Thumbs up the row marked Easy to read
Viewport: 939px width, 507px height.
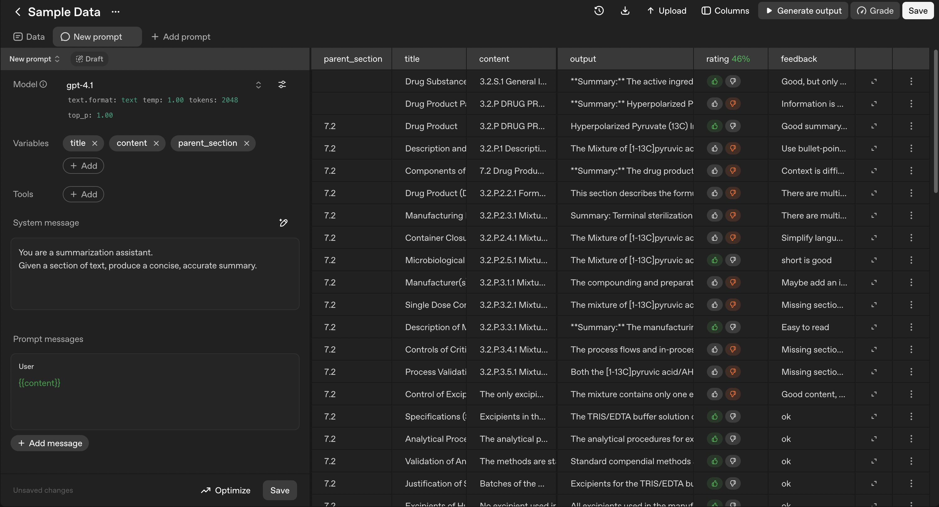click(714, 327)
